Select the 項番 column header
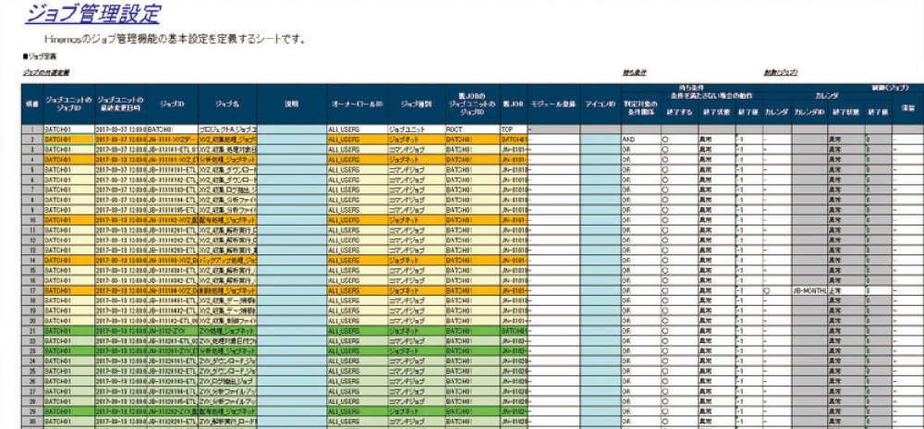The height and width of the screenshot is (429, 924). pyautogui.click(x=31, y=104)
